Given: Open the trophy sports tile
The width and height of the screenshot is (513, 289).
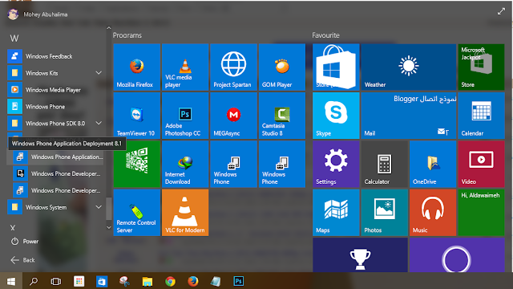Looking at the screenshot, I should click(360, 255).
